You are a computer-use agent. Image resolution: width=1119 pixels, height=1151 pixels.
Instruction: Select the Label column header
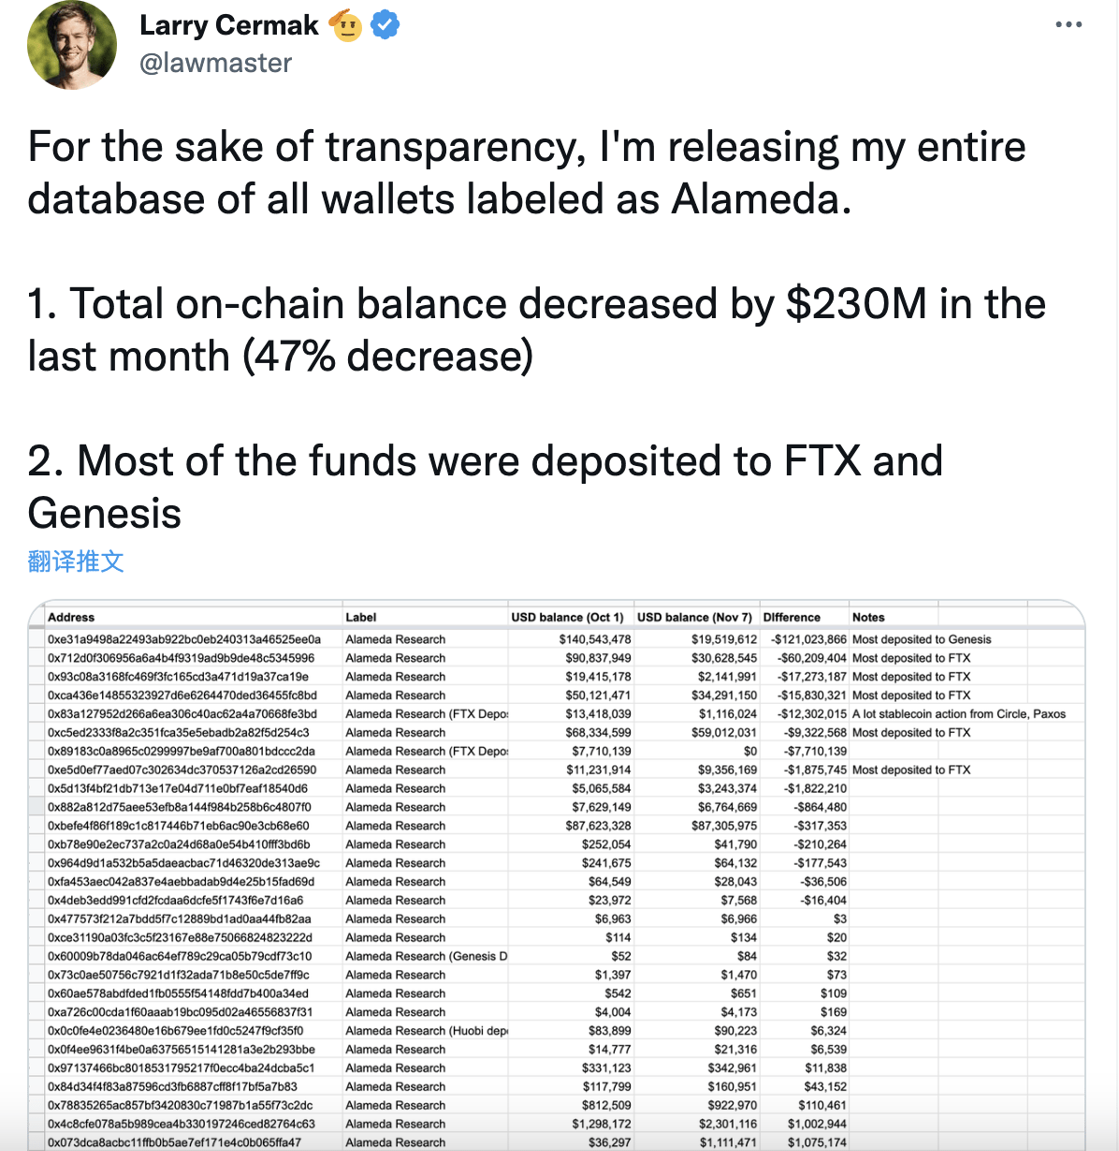tap(361, 618)
